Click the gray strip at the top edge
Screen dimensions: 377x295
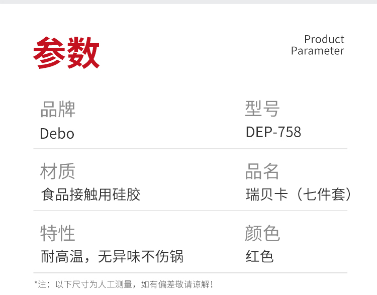[189, 2]
